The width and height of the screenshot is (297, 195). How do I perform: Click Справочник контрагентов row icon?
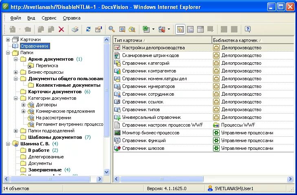click(x=117, y=71)
